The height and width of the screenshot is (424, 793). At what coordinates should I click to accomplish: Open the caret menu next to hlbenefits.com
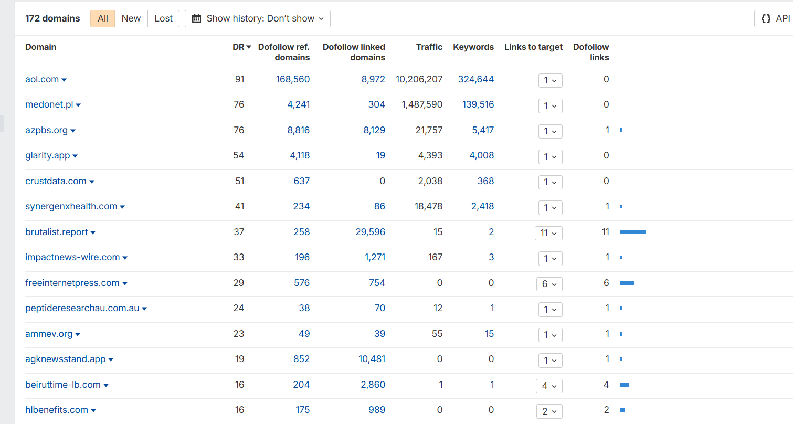click(93, 410)
